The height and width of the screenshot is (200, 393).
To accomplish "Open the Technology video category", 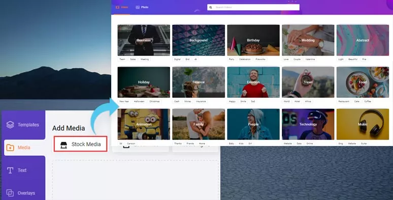I will pyautogui.click(x=308, y=124).
